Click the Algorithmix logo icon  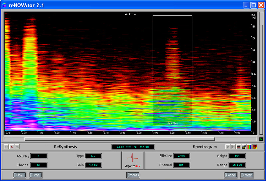pos(133,160)
